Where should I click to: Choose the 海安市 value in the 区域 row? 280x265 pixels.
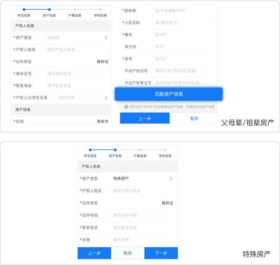[x=102, y=122]
